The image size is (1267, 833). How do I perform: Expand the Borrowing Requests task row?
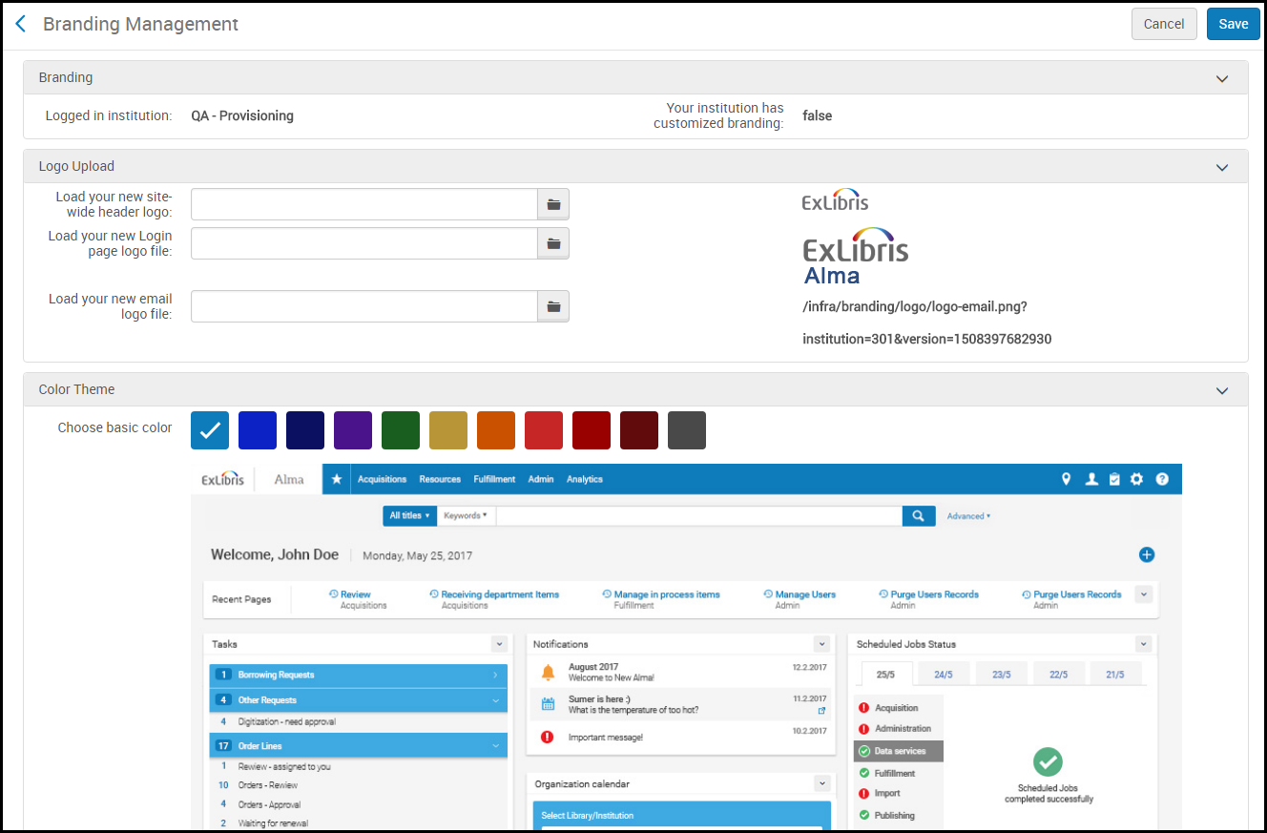click(x=358, y=675)
